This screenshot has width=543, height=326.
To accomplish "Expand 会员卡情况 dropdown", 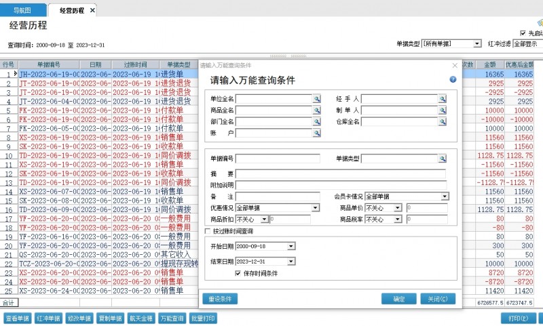I will pyautogui.click(x=445, y=197).
